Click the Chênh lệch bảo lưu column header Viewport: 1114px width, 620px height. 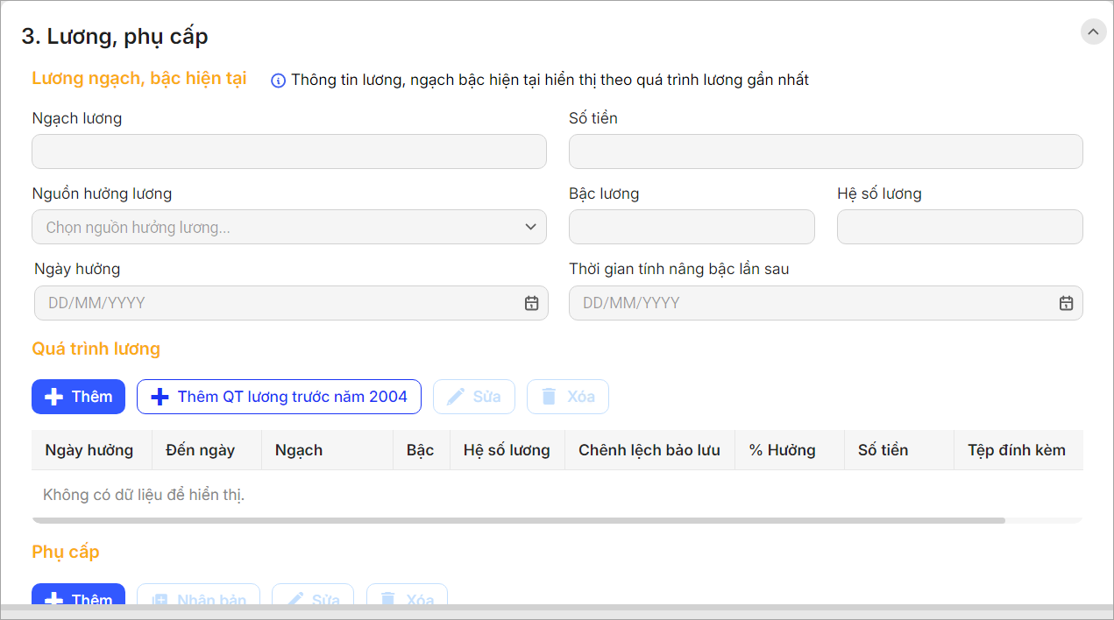pos(649,450)
